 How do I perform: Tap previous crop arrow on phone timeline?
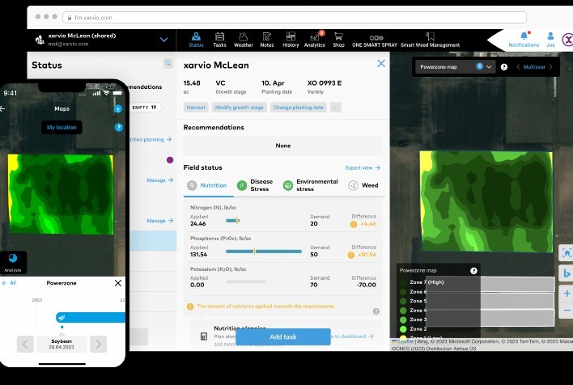coord(25,344)
